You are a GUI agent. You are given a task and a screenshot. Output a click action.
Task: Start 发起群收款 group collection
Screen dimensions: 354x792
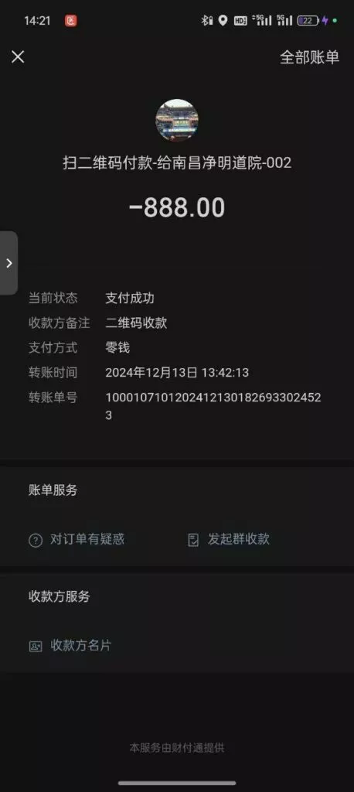tap(238, 539)
